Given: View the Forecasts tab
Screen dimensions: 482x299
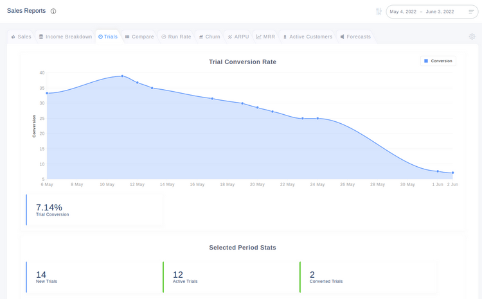Looking at the screenshot, I should point(355,37).
